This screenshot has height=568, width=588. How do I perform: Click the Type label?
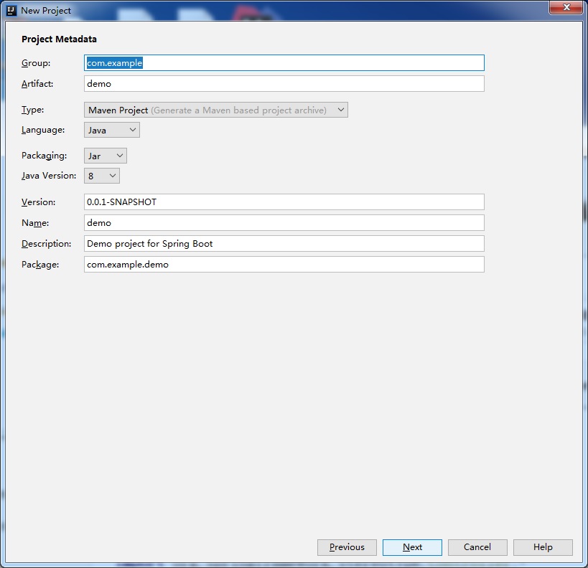tap(32, 110)
